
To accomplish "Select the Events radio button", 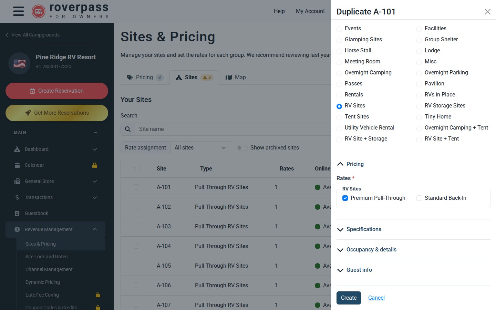I will coord(339,29).
